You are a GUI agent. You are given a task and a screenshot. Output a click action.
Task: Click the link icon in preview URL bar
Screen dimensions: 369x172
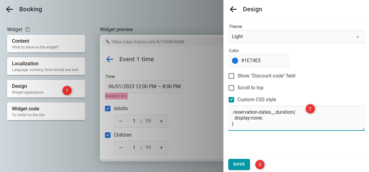pos(107,42)
